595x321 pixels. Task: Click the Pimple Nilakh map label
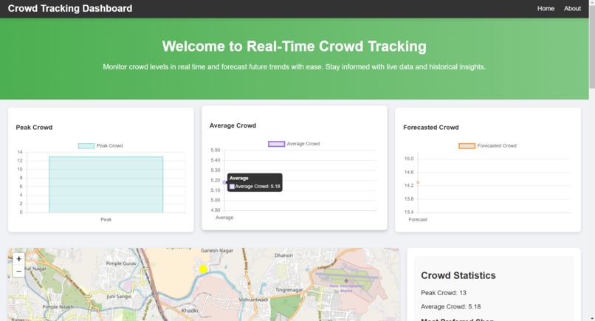[58, 306]
